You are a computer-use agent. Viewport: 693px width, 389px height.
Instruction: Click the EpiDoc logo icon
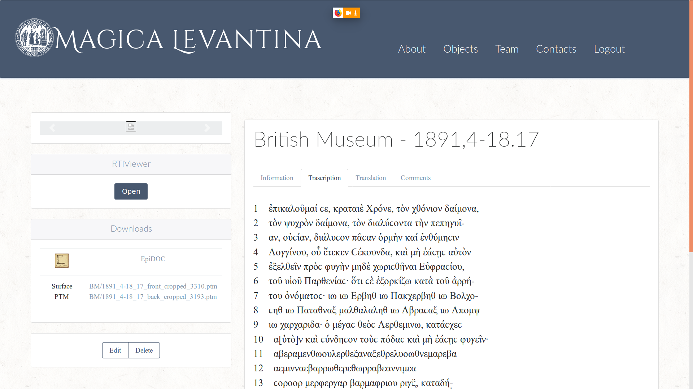(62, 260)
